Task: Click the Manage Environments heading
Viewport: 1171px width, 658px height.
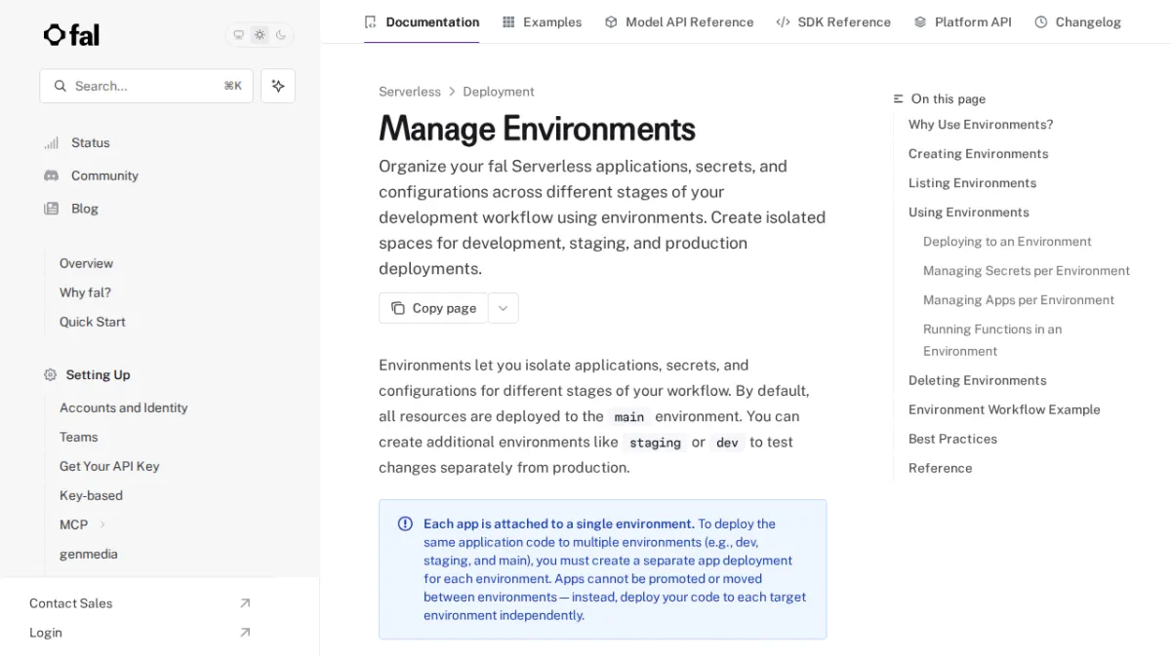Action: click(537, 129)
